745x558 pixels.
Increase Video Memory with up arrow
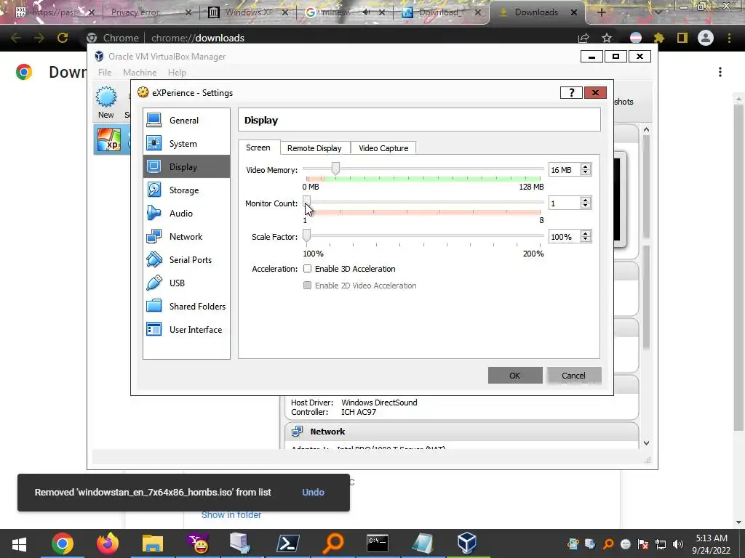586,166
